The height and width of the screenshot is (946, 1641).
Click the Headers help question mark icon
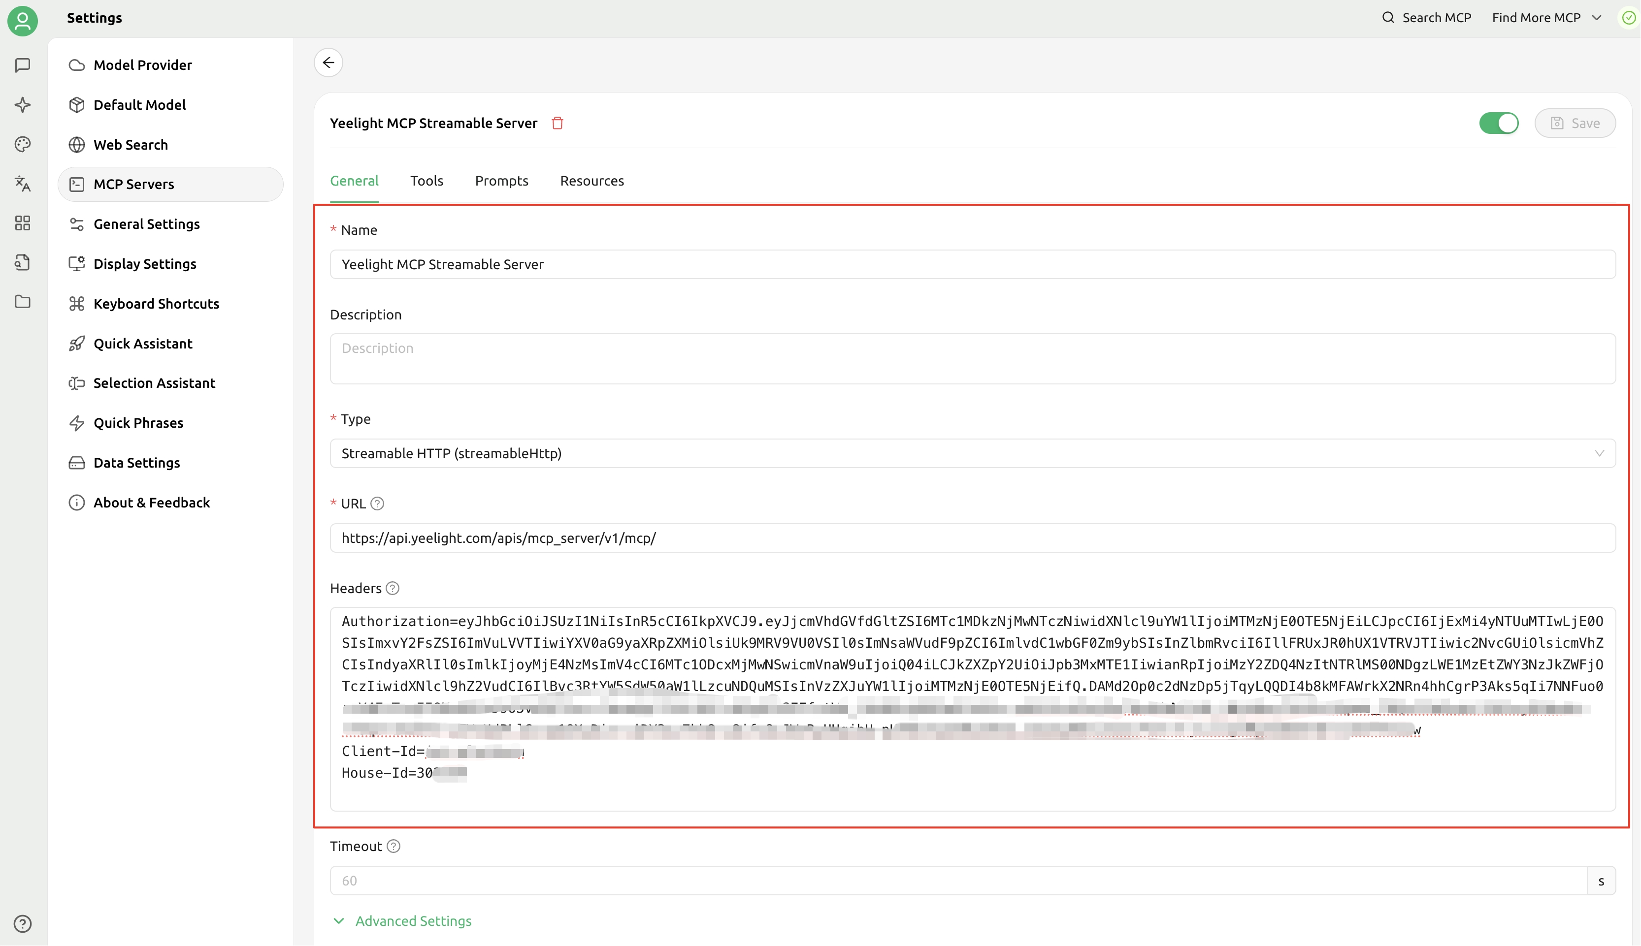tap(393, 588)
